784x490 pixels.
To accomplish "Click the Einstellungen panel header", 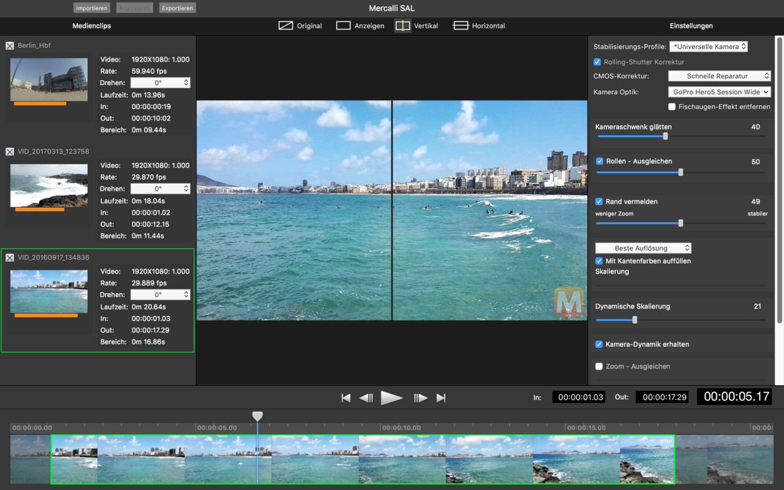I will (691, 26).
